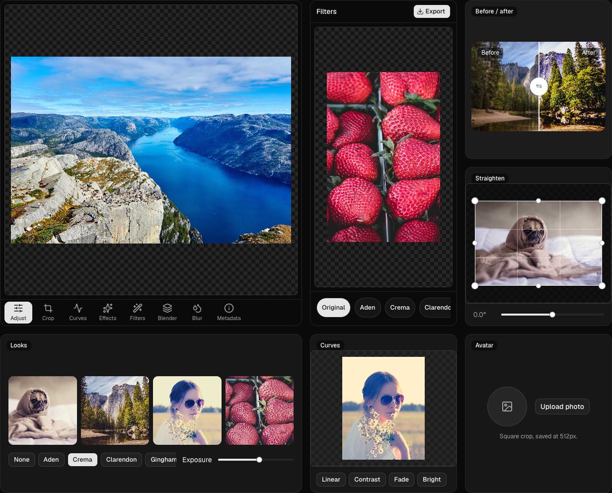Click the top-left crop corner handle
This screenshot has width=612, height=493.
tap(475, 201)
